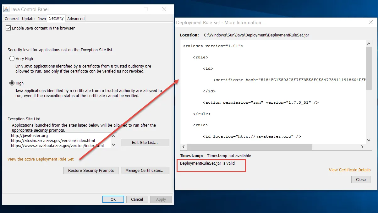Click the ruleset version="1.0+" line
Screen dimensions: 378x213
pos(213,46)
